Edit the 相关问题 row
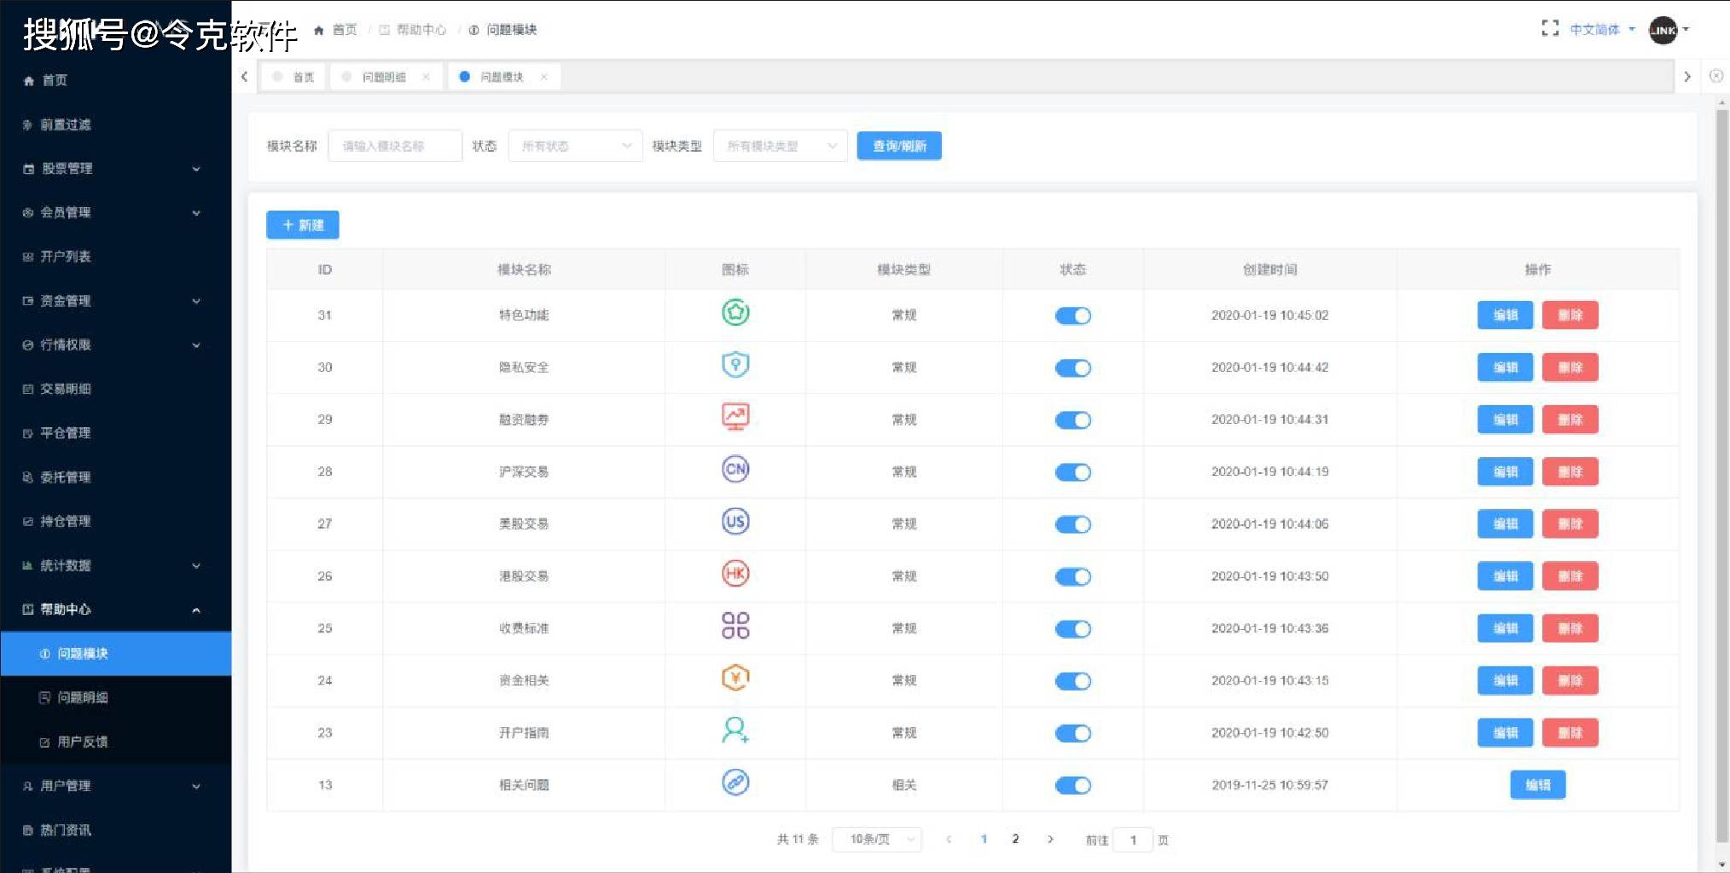 [x=1537, y=785]
